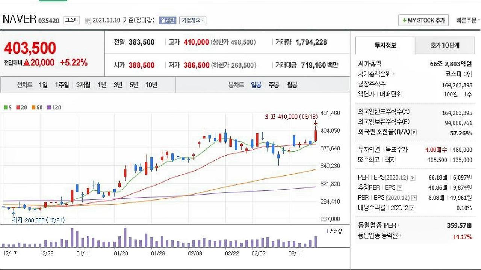The height and width of the screenshot is (270, 481).
Task: Select the 5년 line chart period
Action: pyautogui.click(x=134, y=85)
